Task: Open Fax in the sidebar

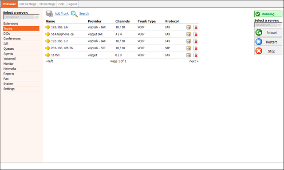Action: click(x=21, y=79)
